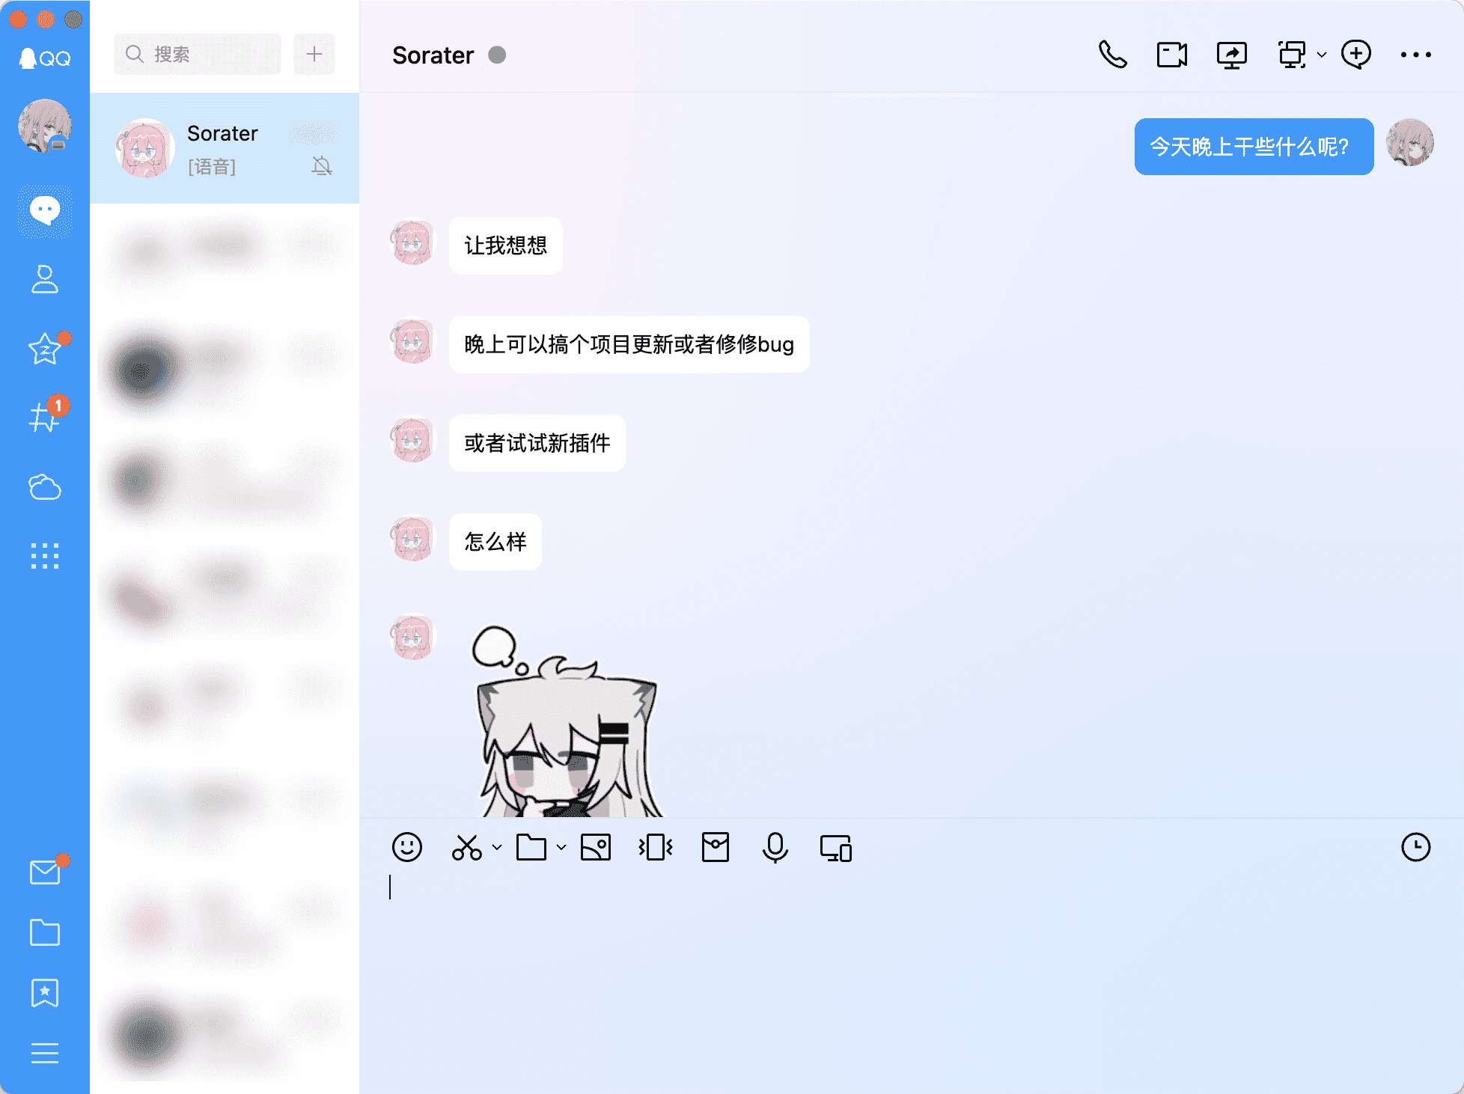Take a screenshot with the scissors tool
This screenshot has width=1464, height=1094.
[x=466, y=848]
